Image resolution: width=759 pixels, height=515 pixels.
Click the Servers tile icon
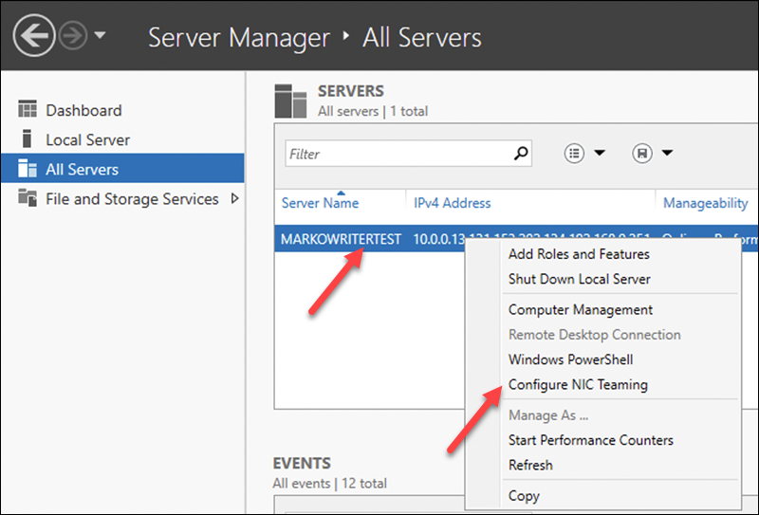pyautogui.click(x=290, y=101)
